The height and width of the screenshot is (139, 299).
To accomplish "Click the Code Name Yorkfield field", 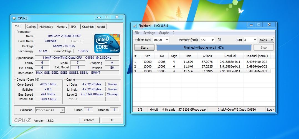I will (50, 41).
